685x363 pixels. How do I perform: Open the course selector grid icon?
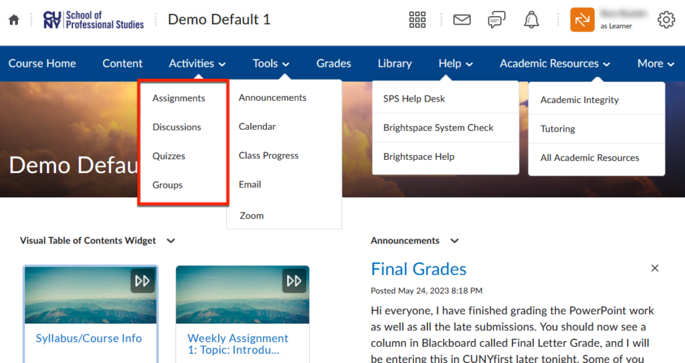pyautogui.click(x=417, y=20)
